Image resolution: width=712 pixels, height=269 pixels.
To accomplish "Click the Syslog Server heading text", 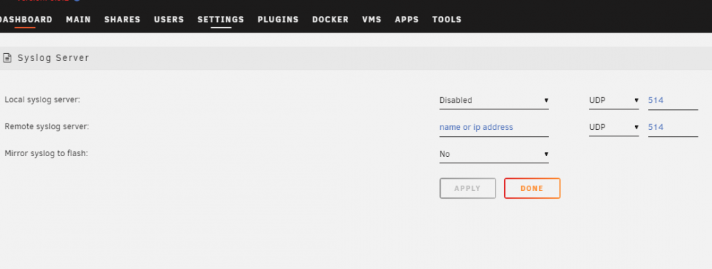I will click(x=53, y=58).
